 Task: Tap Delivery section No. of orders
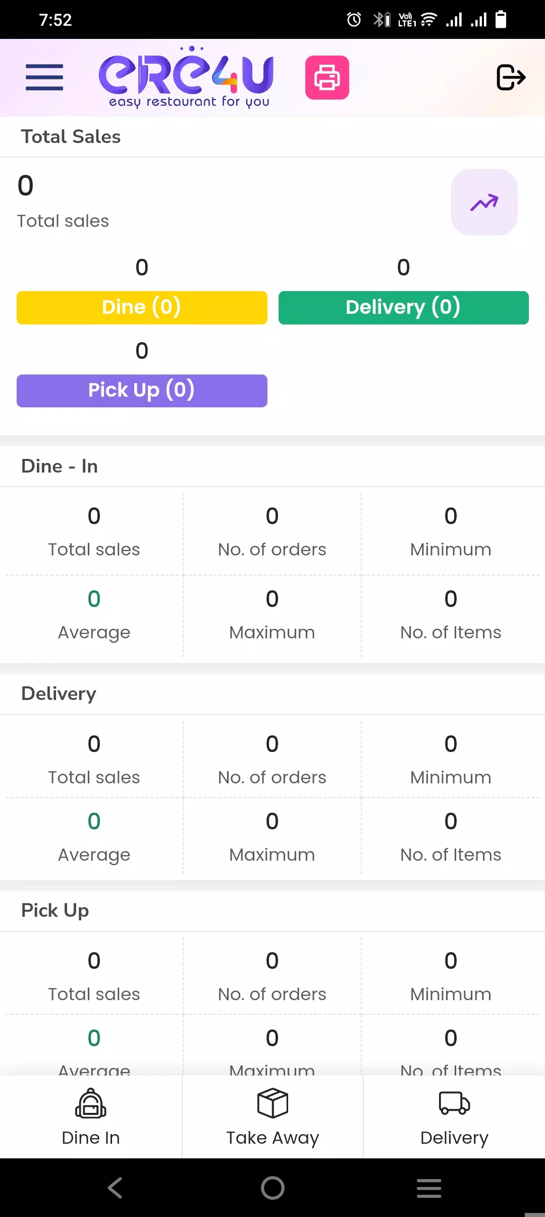tap(272, 760)
